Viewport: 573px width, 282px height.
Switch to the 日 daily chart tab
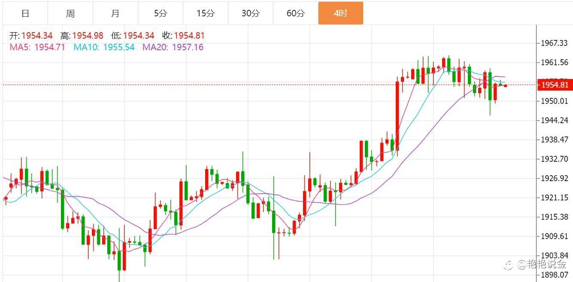[x=25, y=13]
